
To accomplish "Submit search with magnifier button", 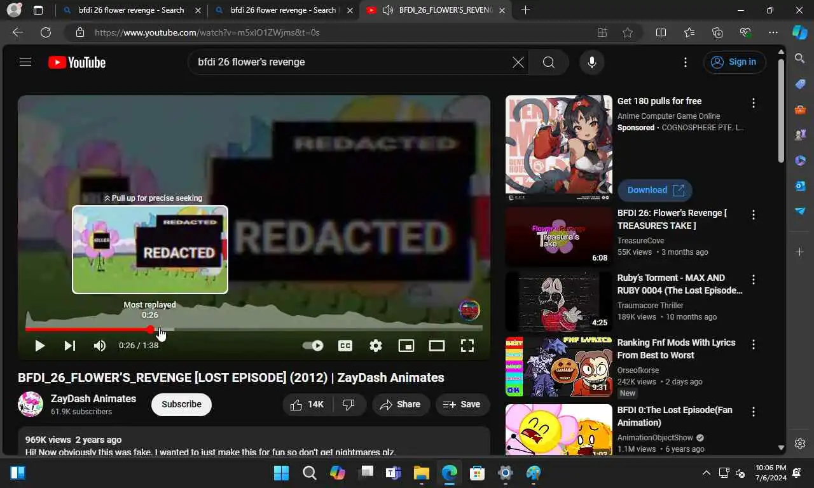I will [x=548, y=62].
